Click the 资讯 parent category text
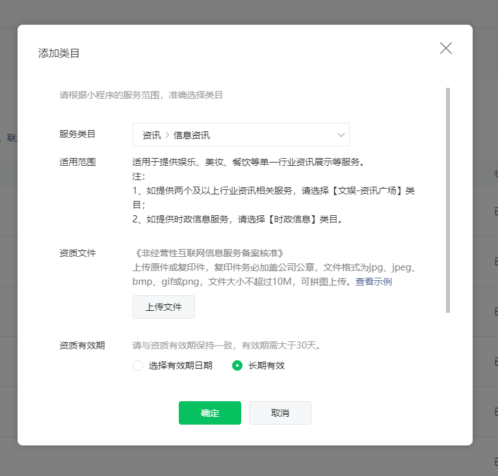The height and width of the screenshot is (476, 498). click(151, 135)
